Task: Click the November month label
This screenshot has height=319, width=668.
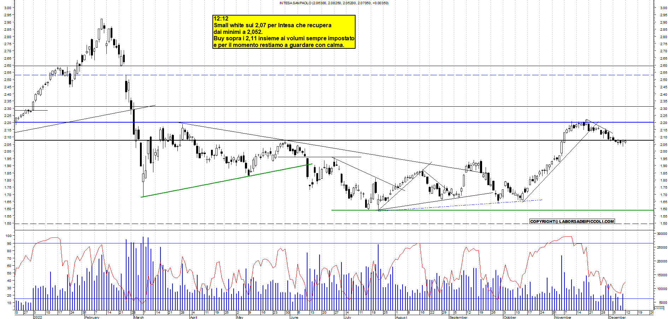Action: pyautogui.click(x=563, y=317)
